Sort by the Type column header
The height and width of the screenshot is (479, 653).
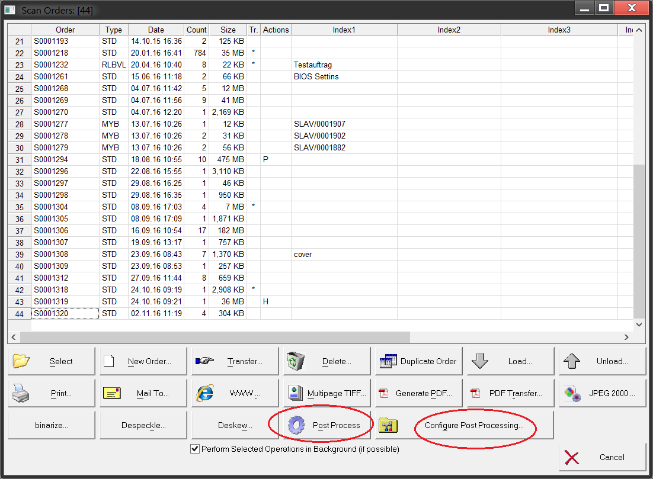click(x=114, y=30)
